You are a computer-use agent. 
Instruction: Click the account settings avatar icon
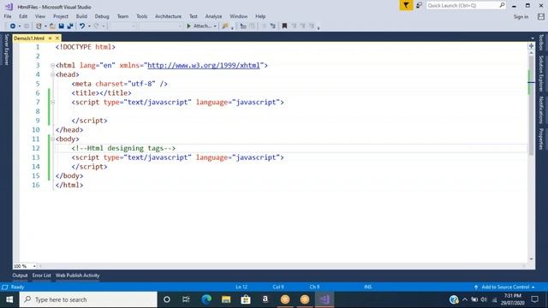(x=541, y=16)
